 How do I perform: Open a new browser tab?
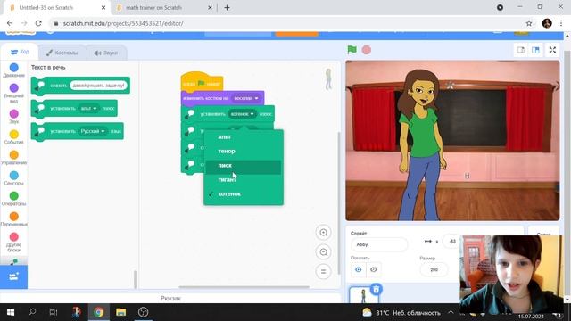point(227,8)
